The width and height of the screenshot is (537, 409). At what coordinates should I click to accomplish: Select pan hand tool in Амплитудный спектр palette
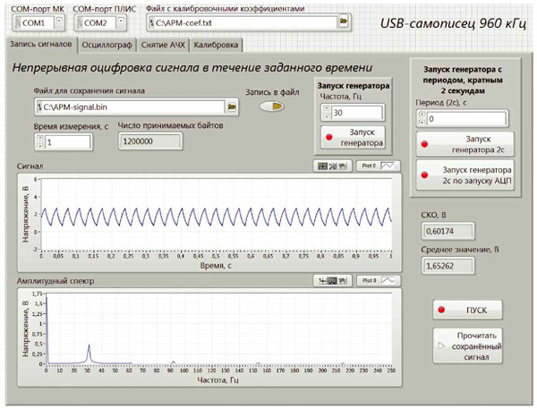(x=343, y=280)
